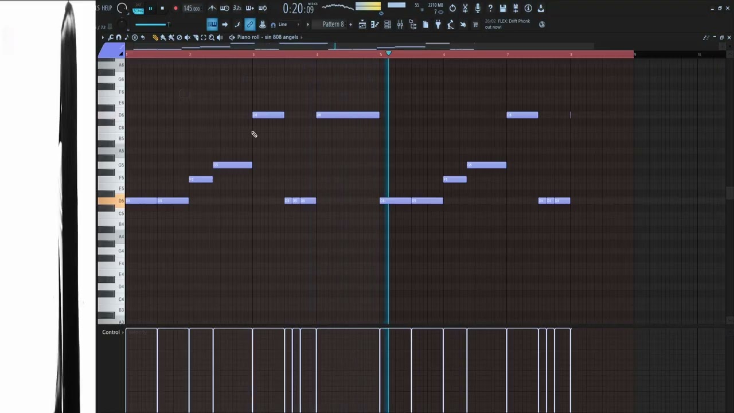The height and width of the screenshot is (413, 734).
Task: Click the main pitch knob
Action: tap(121, 25)
